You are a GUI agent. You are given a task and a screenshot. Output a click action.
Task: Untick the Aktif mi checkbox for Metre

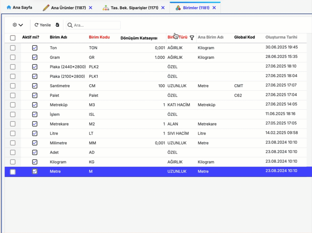35,171
